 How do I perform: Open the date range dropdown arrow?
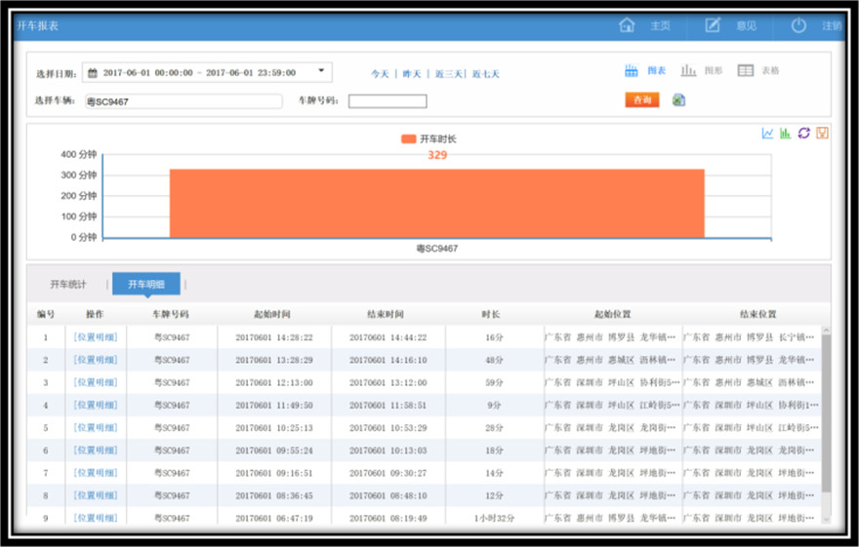click(x=321, y=71)
